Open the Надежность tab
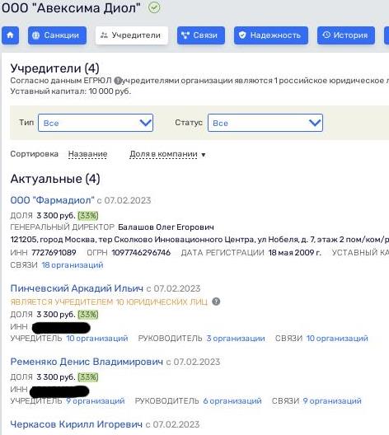 click(x=271, y=35)
